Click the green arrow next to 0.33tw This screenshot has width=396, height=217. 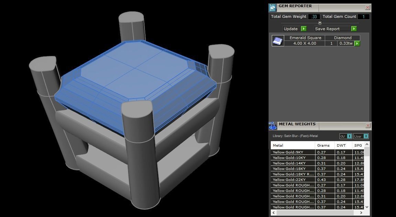point(357,43)
